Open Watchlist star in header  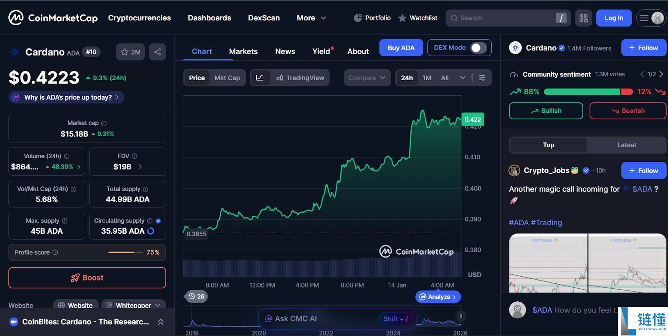tap(417, 18)
